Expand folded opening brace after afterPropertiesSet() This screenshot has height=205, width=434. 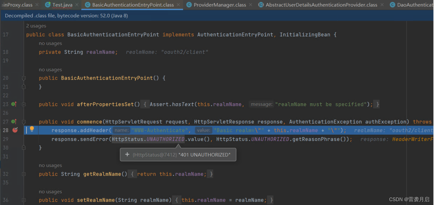[x=145, y=104]
